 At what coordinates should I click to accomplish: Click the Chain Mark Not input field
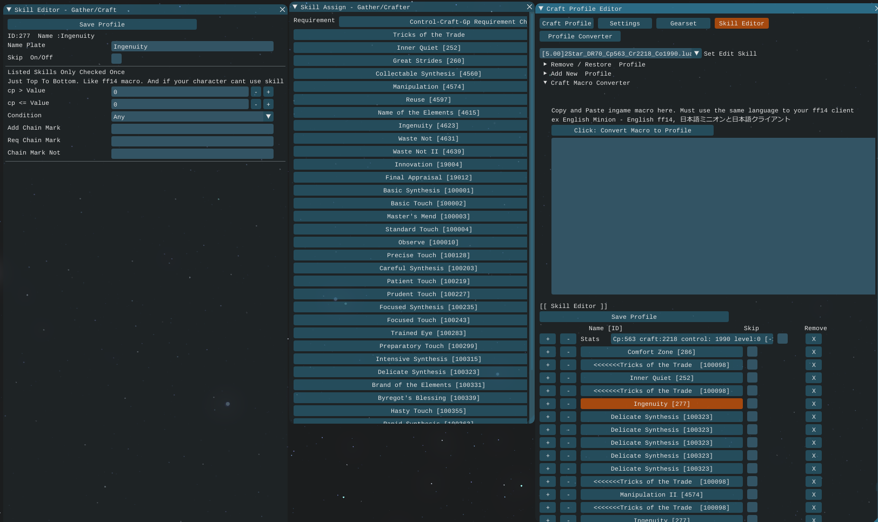[x=192, y=153]
